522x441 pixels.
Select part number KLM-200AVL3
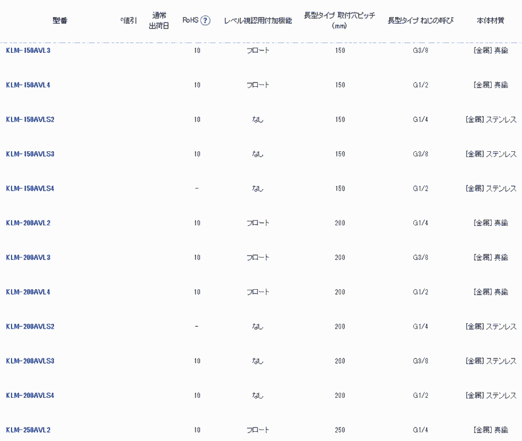(28, 258)
